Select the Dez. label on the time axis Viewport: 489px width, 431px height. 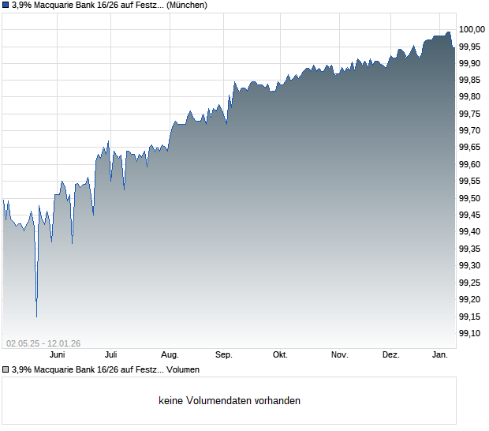pos(390,355)
